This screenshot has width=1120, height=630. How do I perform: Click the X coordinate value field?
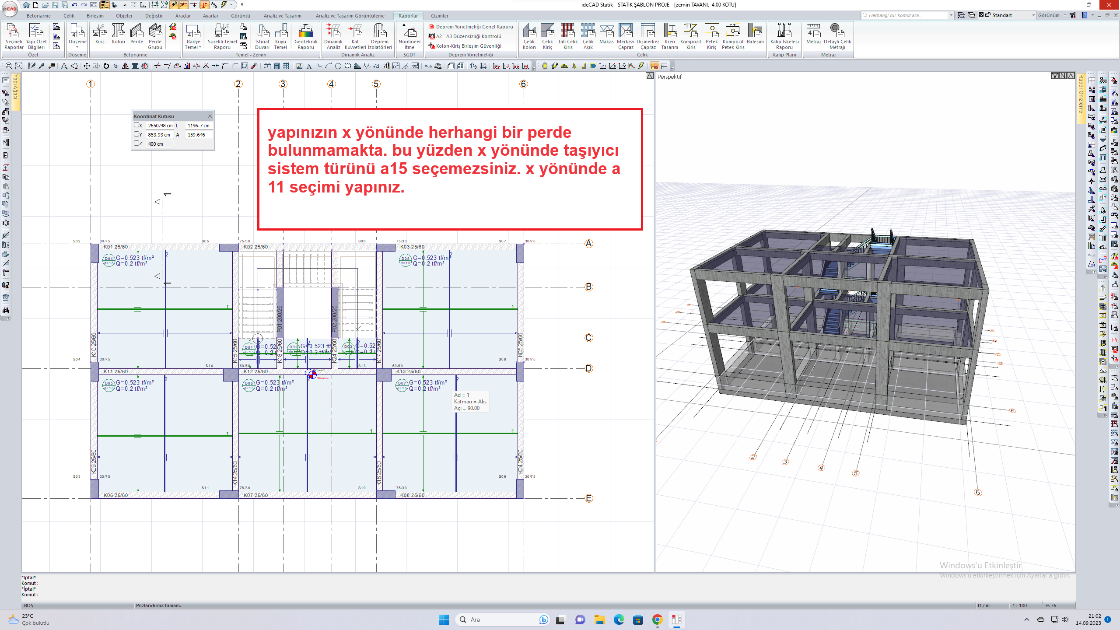[160, 126]
